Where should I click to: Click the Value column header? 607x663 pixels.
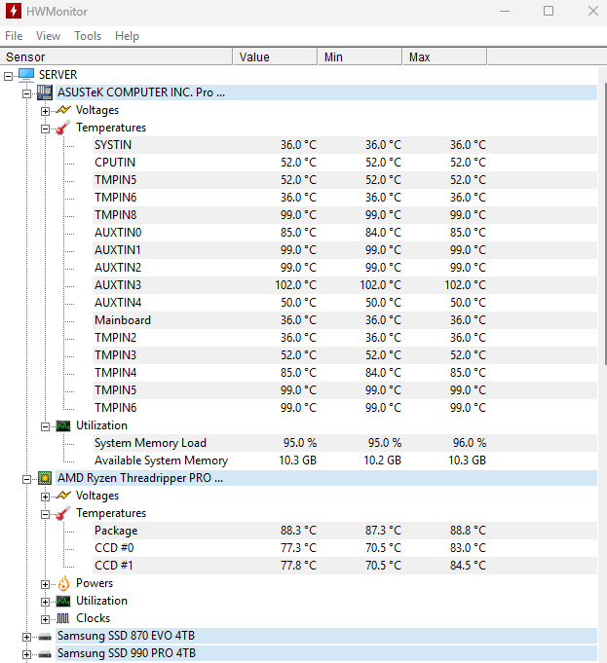click(275, 57)
